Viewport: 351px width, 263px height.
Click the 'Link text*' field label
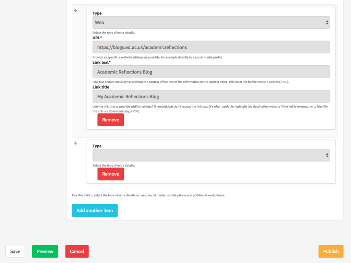(101, 63)
